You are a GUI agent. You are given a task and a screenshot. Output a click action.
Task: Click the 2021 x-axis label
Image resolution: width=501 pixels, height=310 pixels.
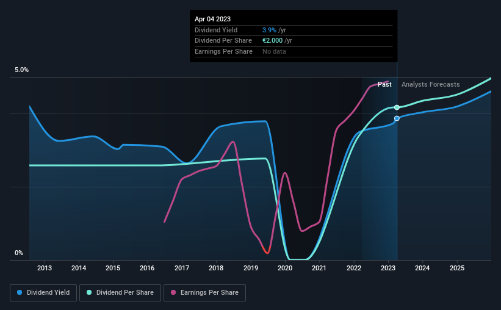click(x=319, y=268)
